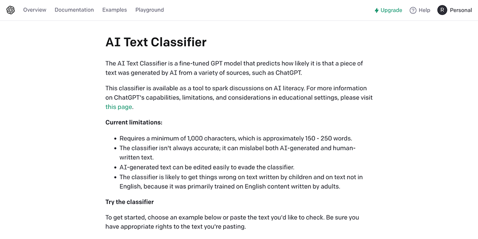Click the 'To get started' paragraph

(x=232, y=222)
